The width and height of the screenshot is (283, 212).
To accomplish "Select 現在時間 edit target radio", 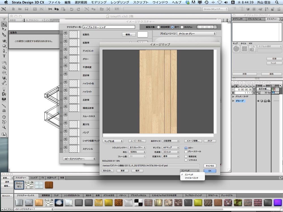I will [x=158, y=27].
